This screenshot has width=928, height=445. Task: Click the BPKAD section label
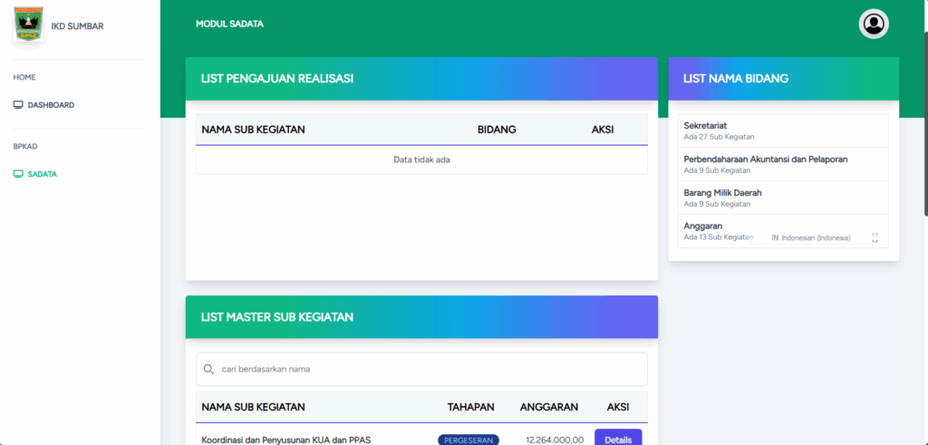(25, 146)
